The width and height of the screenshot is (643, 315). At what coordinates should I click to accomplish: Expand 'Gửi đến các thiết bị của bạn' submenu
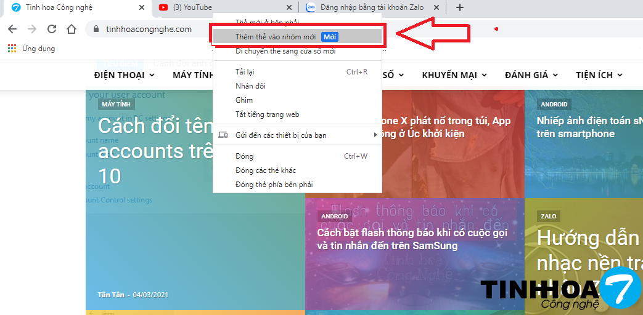(x=281, y=135)
